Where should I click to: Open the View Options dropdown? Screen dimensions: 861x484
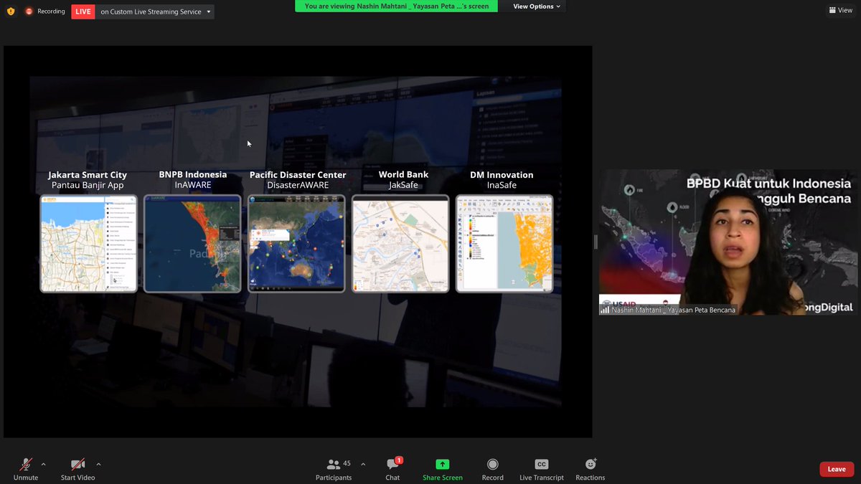click(x=537, y=6)
